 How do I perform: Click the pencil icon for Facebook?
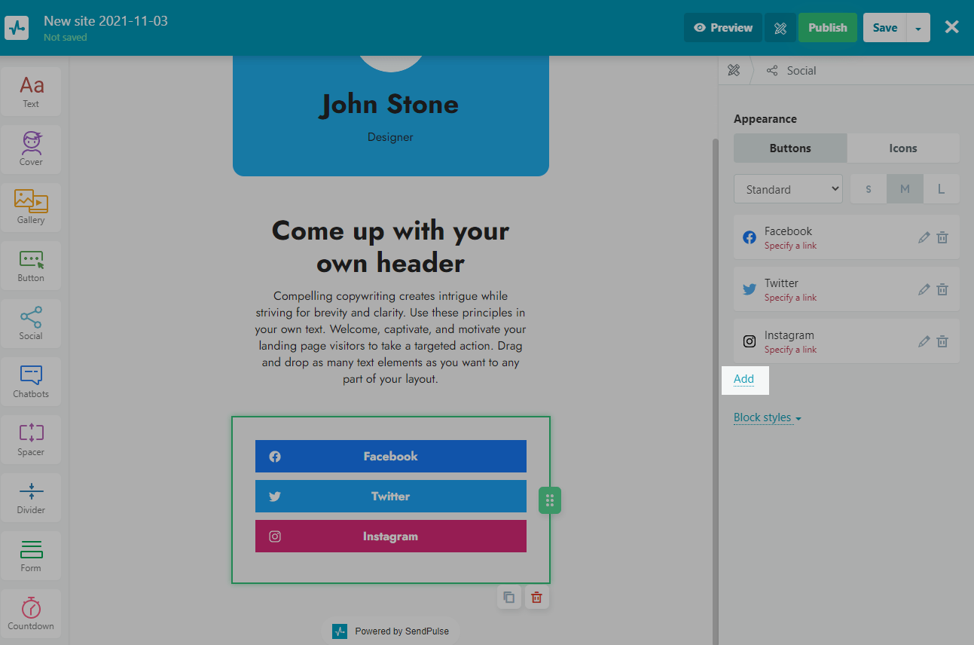tap(924, 237)
